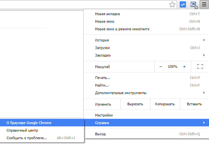Click the Масштаб label
This screenshot has height=156, width=209.
(102, 67)
